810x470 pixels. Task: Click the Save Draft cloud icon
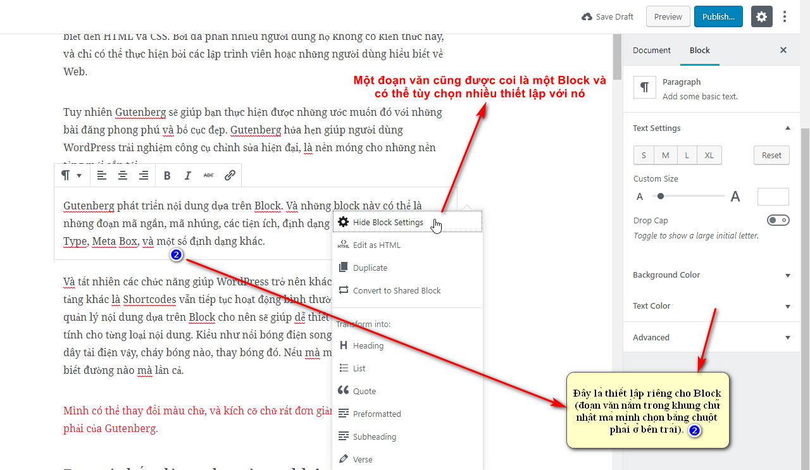587,16
